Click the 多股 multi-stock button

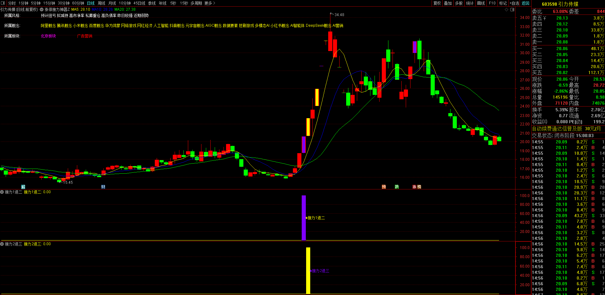pos(459,3)
